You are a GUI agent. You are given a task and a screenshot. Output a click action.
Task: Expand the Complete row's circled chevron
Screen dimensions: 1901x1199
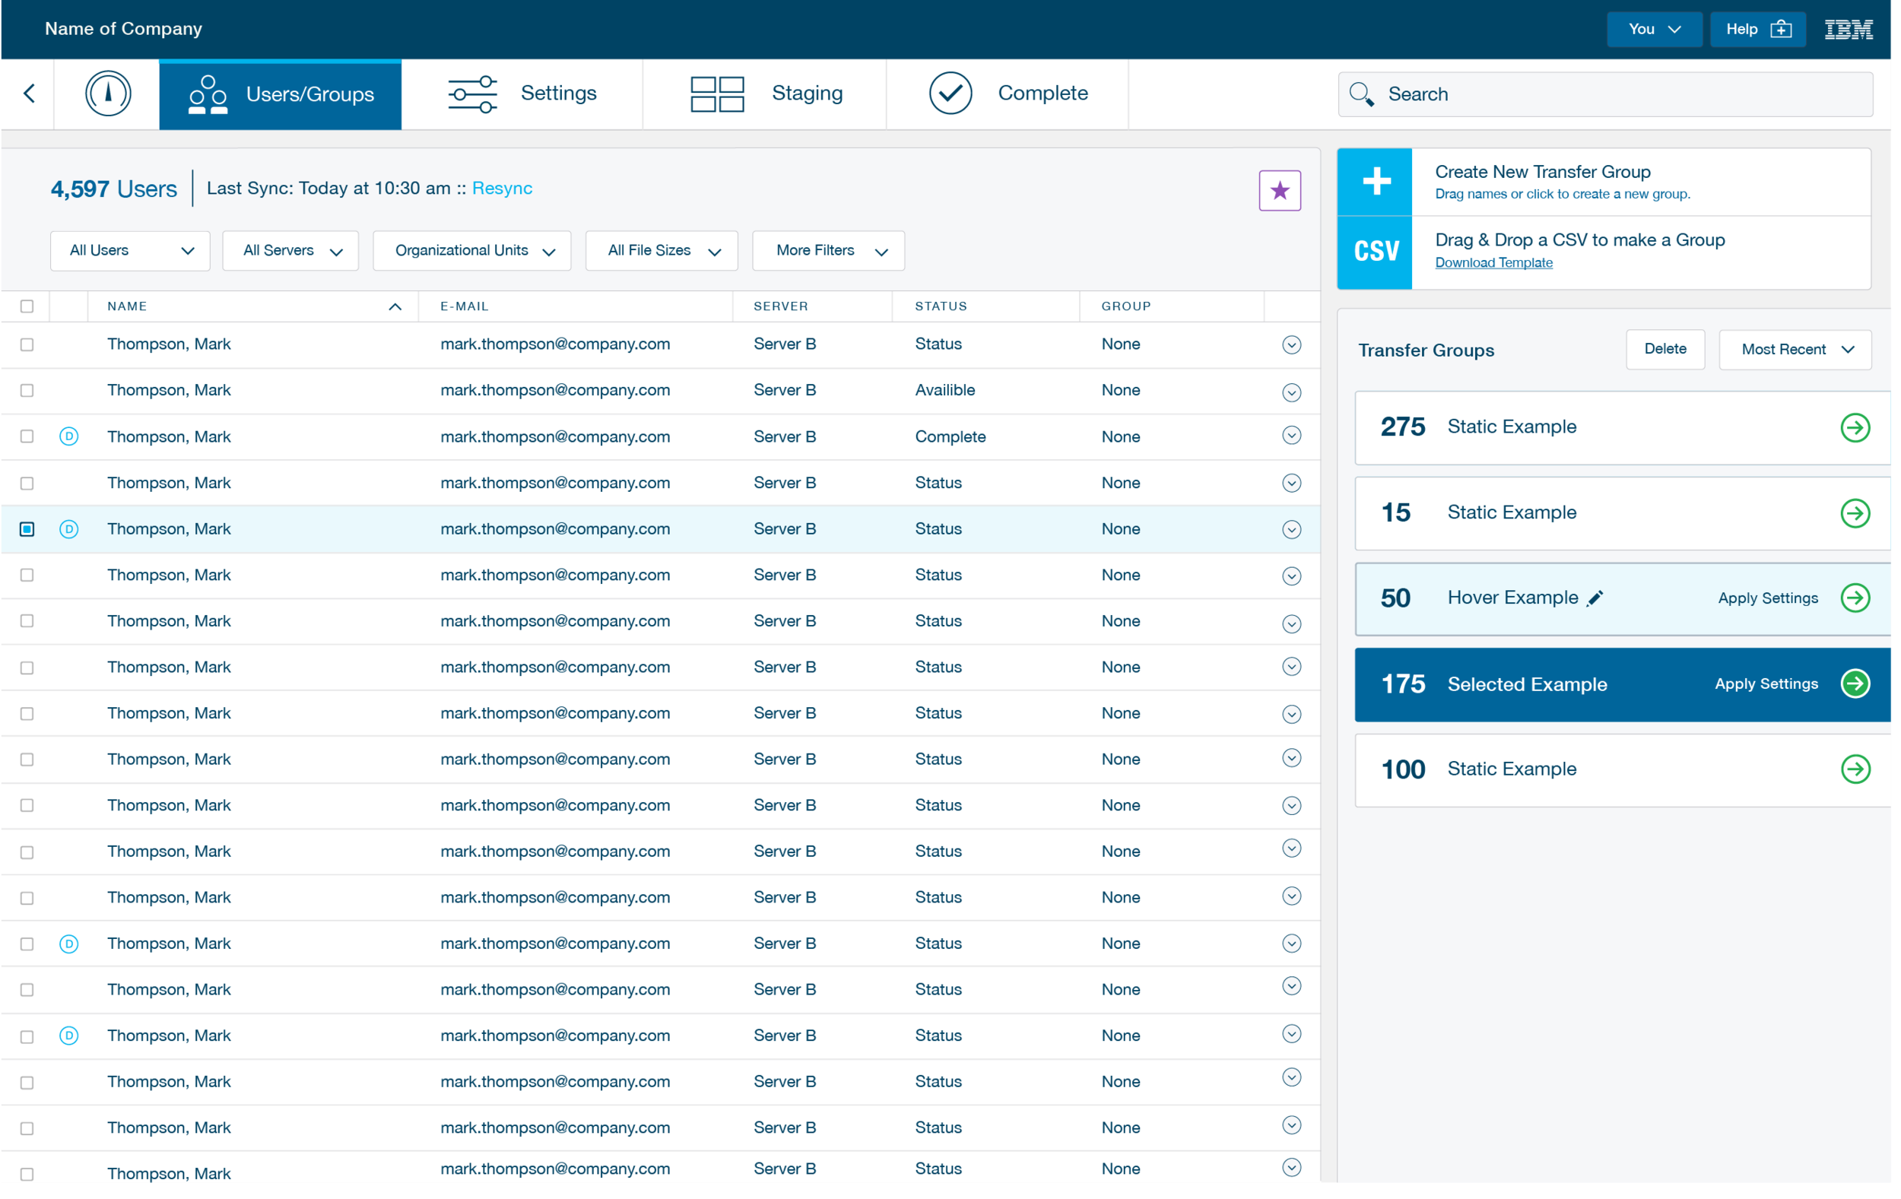pyautogui.click(x=1292, y=436)
